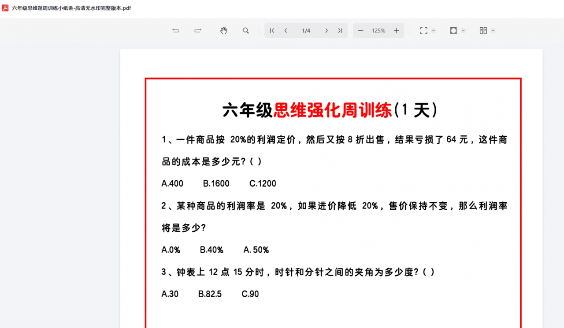Screen dimensions: 564x328
Task: Click question 1 text about 20%的利润定价
Action: (334, 140)
